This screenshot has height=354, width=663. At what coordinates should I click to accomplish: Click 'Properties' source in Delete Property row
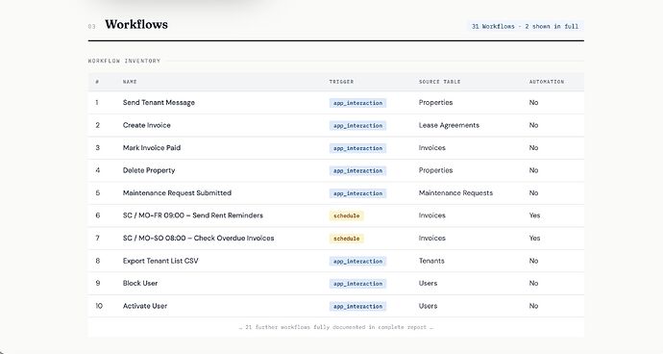pyautogui.click(x=435, y=170)
